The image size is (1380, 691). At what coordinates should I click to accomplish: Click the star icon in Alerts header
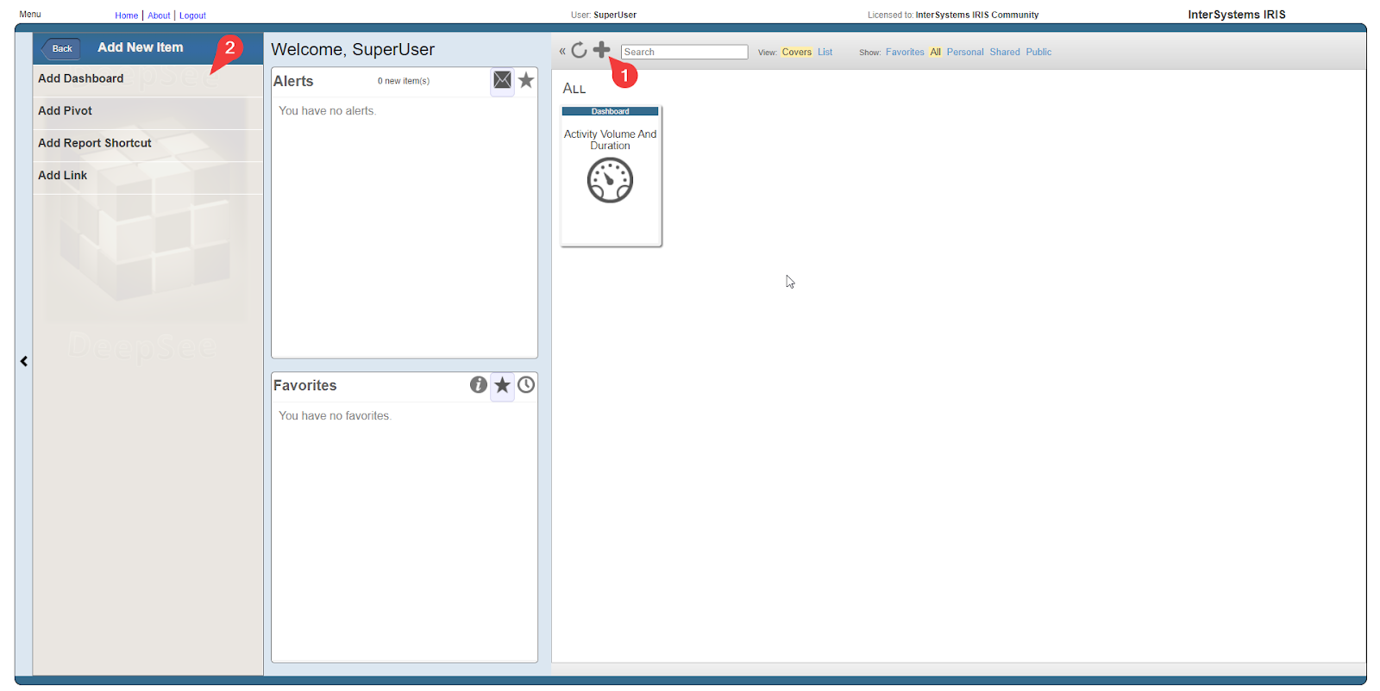point(526,80)
